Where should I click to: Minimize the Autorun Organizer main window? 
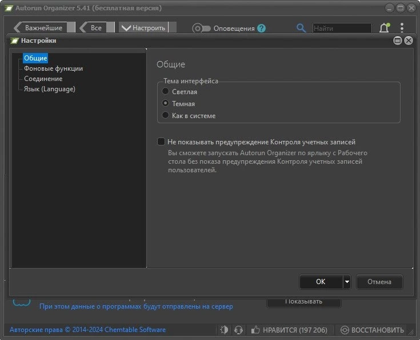tap(390, 8)
